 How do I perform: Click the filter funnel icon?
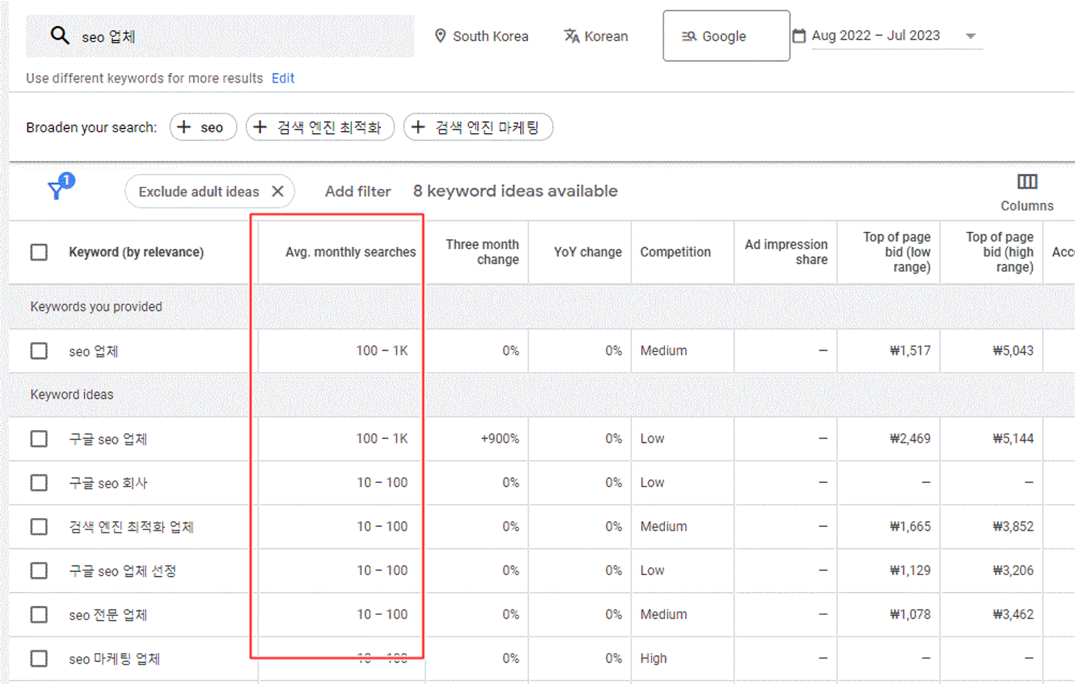[x=57, y=190]
